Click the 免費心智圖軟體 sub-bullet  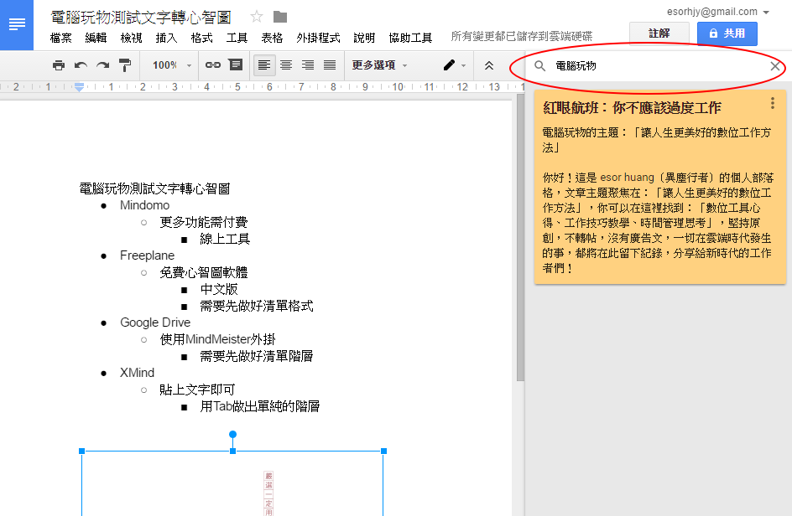[x=204, y=272]
